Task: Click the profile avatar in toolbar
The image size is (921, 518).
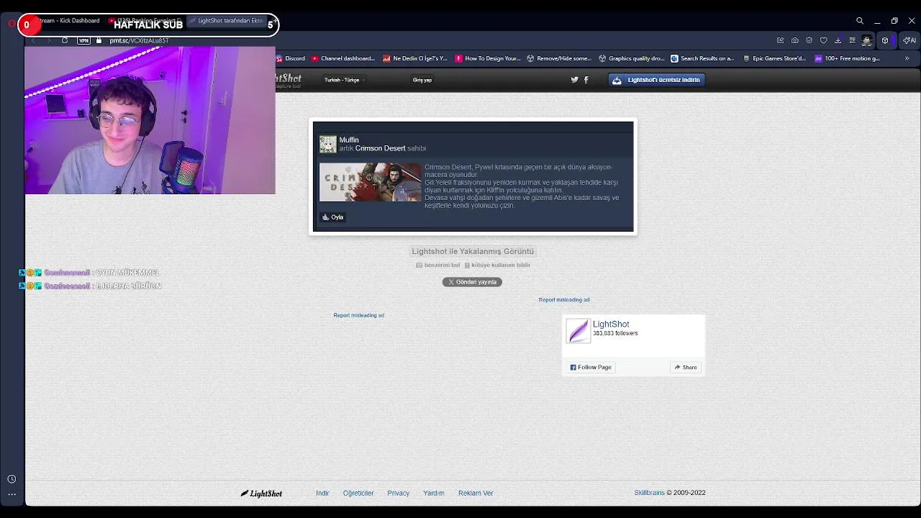Action: (867, 40)
